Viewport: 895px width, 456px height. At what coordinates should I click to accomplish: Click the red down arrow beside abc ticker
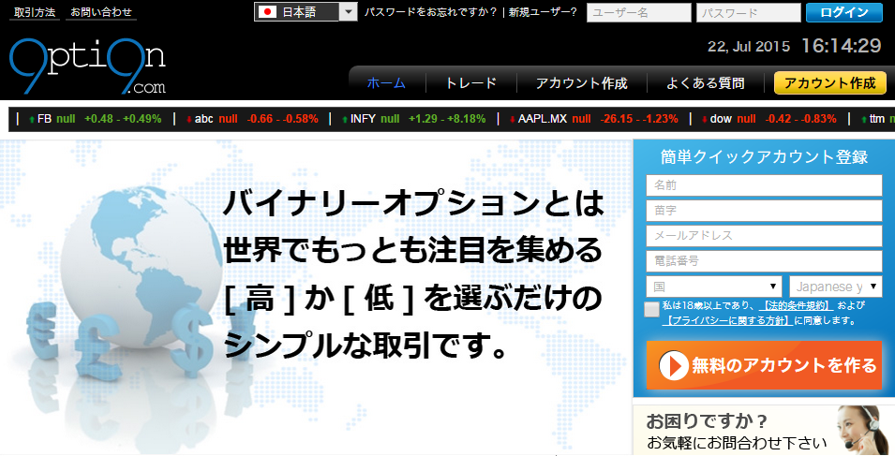[189, 119]
